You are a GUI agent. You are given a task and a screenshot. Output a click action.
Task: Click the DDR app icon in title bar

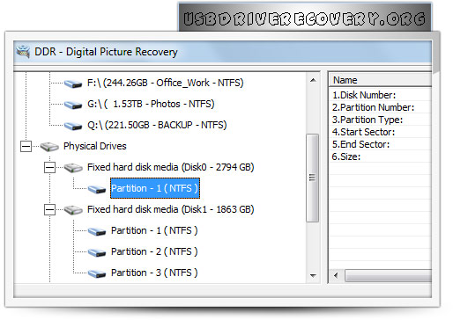(23, 52)
